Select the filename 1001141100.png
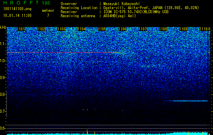 tap(18, 9)
